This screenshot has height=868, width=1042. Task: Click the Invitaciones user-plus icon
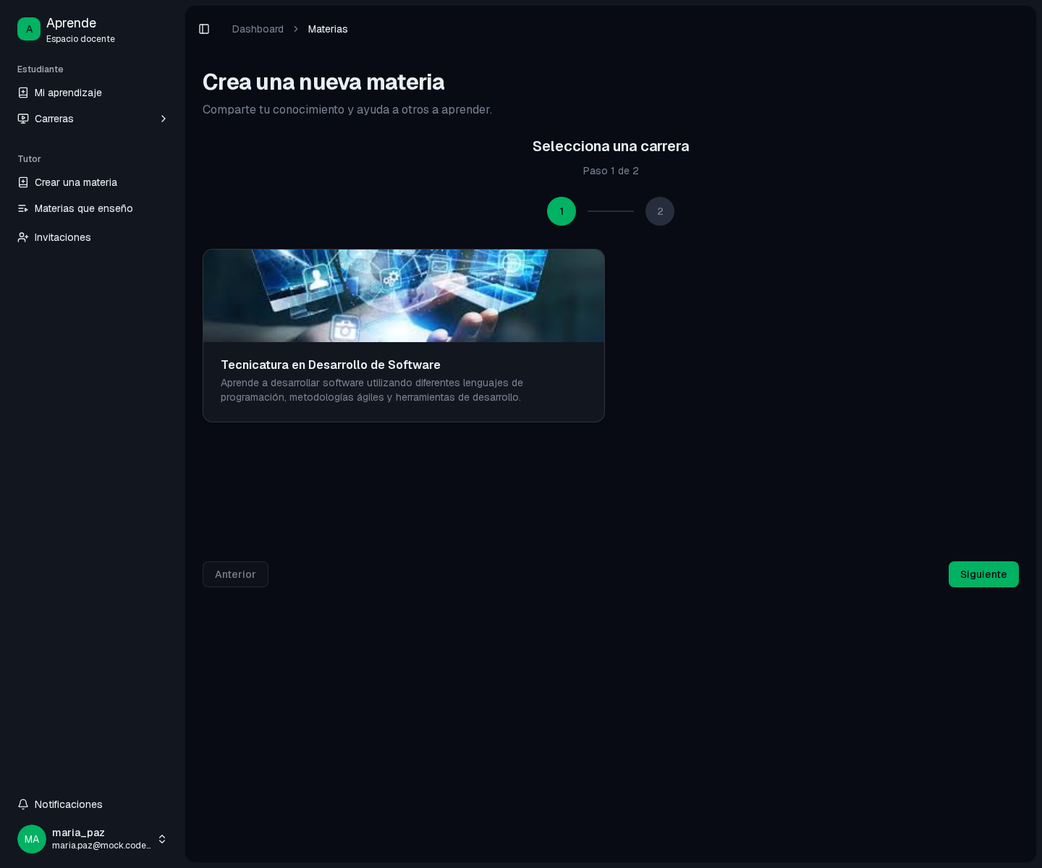tap(23, 237)
